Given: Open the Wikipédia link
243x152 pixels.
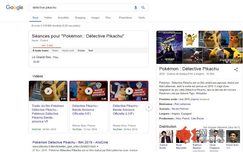Looking at the screenshot, I should pyautogui.click(x=201, y=93).
